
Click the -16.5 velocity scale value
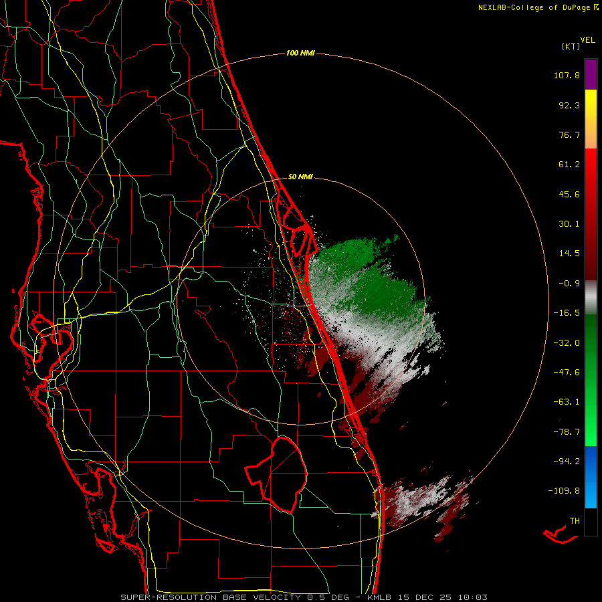coord(567,312)
